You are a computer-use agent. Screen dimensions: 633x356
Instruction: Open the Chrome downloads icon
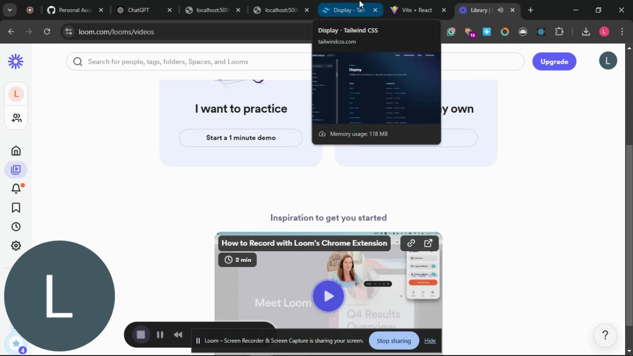click(x=586, y=32)
